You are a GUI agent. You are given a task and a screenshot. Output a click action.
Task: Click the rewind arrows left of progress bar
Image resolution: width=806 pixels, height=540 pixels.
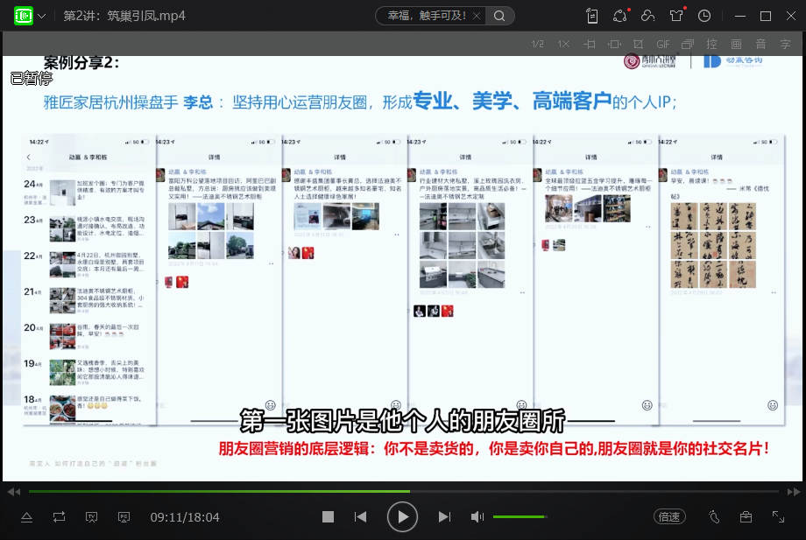click(x=14, y=492)
